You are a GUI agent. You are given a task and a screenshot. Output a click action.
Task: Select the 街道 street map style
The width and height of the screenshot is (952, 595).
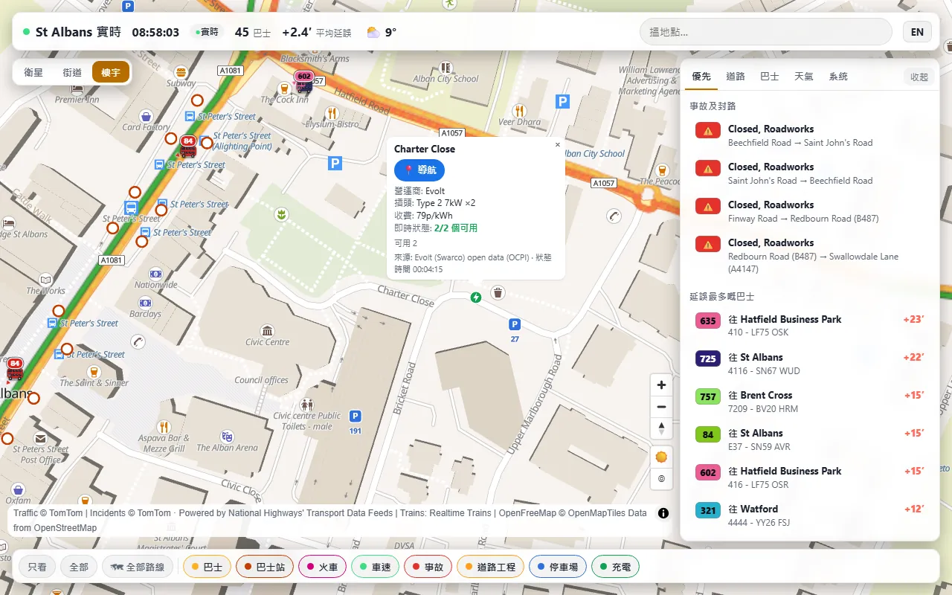(x=72, y=72)
